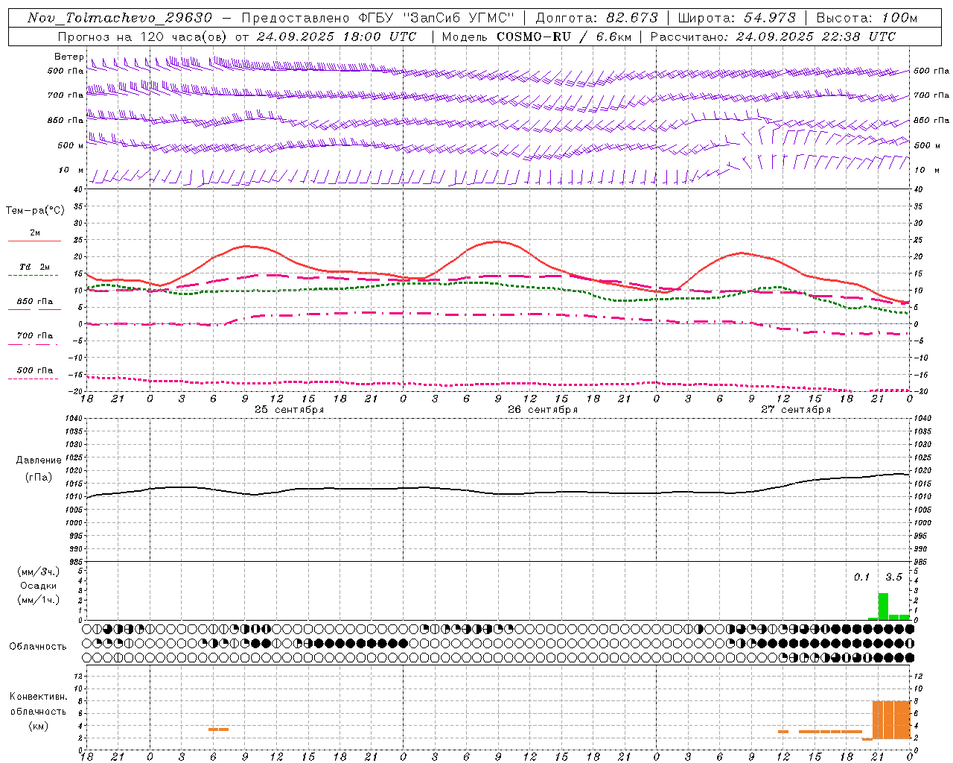Click the (гПа) unit under Давление
953x763 pixels.
(39, 477)
